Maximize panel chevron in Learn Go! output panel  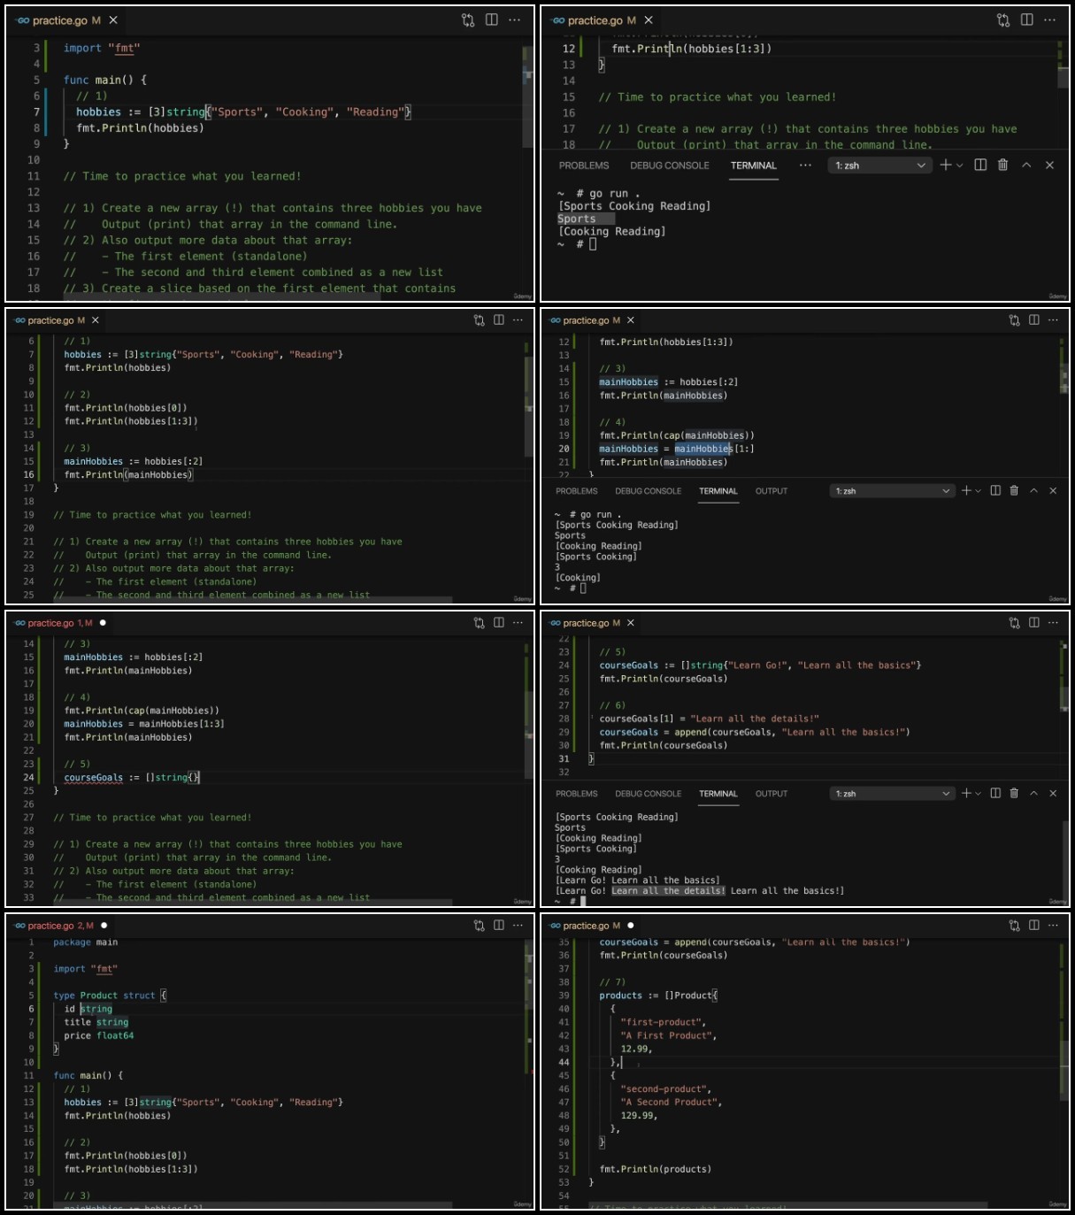1033,793
